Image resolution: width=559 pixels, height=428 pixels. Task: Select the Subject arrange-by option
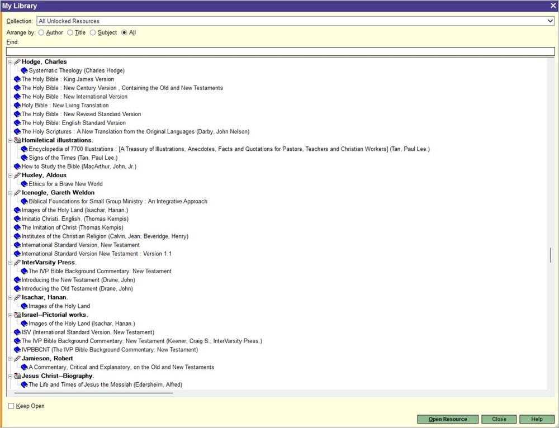[92, 32]
